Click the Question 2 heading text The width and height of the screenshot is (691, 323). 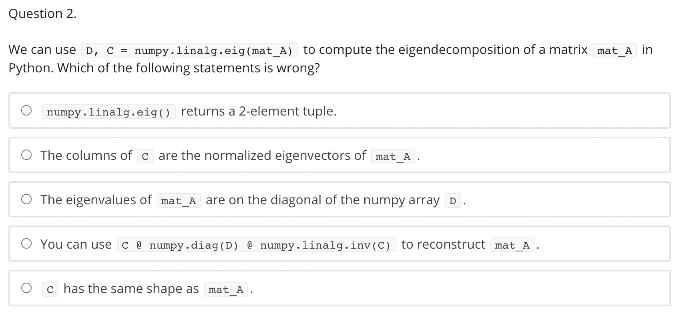[42, 14]
